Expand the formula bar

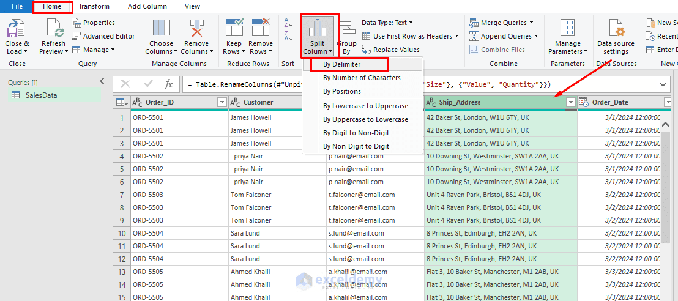[663, 84]
